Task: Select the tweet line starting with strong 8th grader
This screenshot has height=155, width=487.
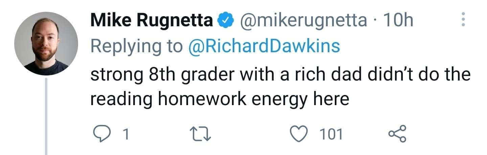Action: (280, 75)
